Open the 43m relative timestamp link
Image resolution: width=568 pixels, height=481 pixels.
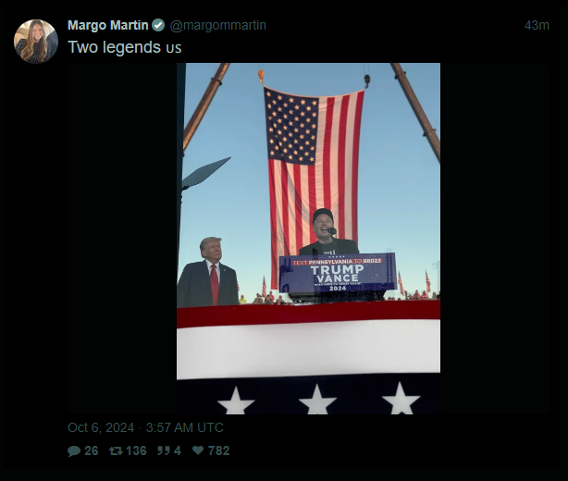pos(537,25)
